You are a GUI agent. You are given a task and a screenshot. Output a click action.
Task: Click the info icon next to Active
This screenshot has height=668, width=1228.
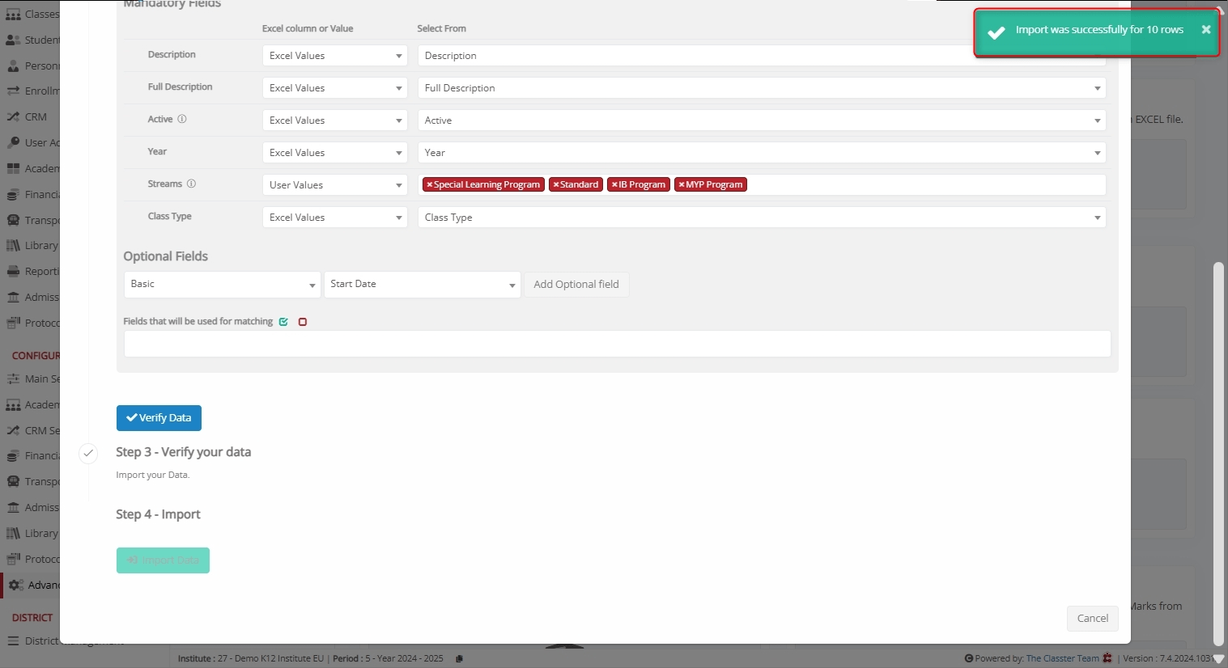click(182, 119)
